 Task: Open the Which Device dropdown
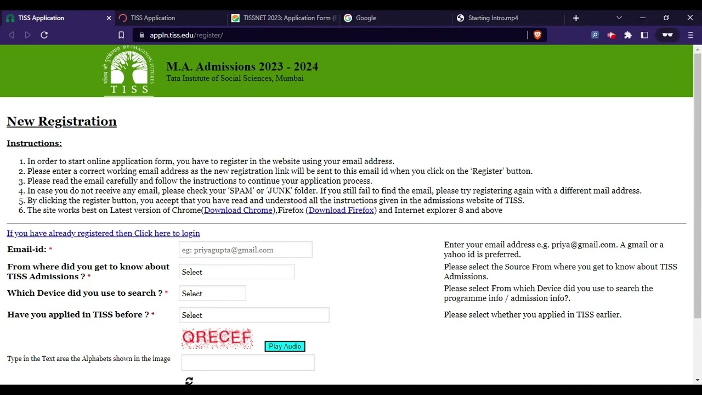[212, 294]
